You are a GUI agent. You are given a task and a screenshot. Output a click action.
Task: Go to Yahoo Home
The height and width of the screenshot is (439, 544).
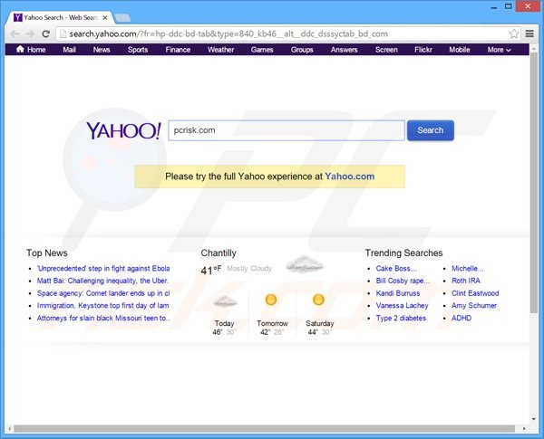pyautogui.click(x=31, y=50)
